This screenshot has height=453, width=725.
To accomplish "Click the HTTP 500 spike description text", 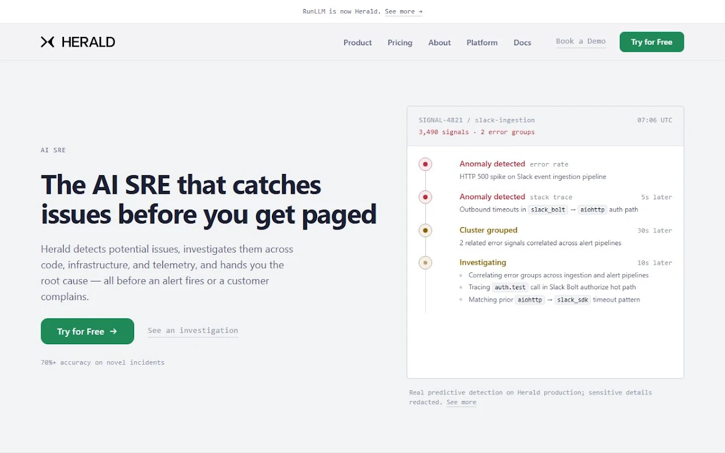I will point(533,177).
